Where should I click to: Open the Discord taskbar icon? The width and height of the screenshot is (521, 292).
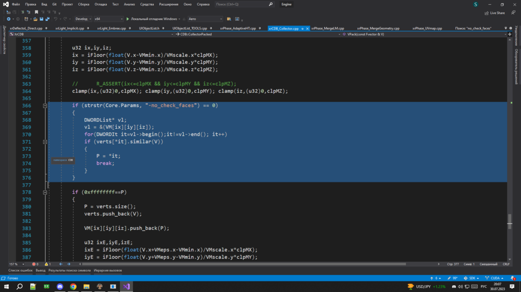coord(59,286)
